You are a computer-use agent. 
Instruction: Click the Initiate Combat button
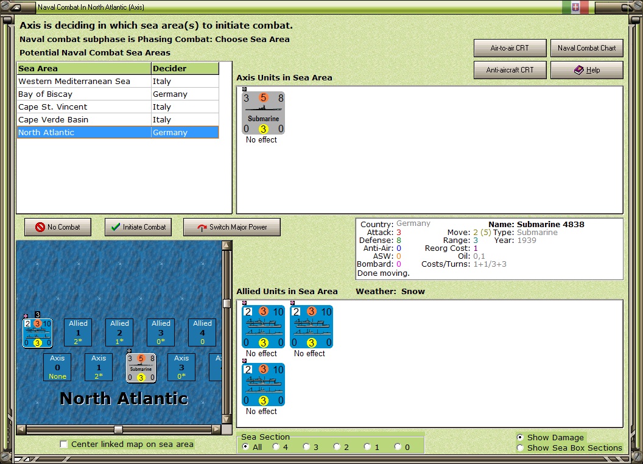[138, 227]
